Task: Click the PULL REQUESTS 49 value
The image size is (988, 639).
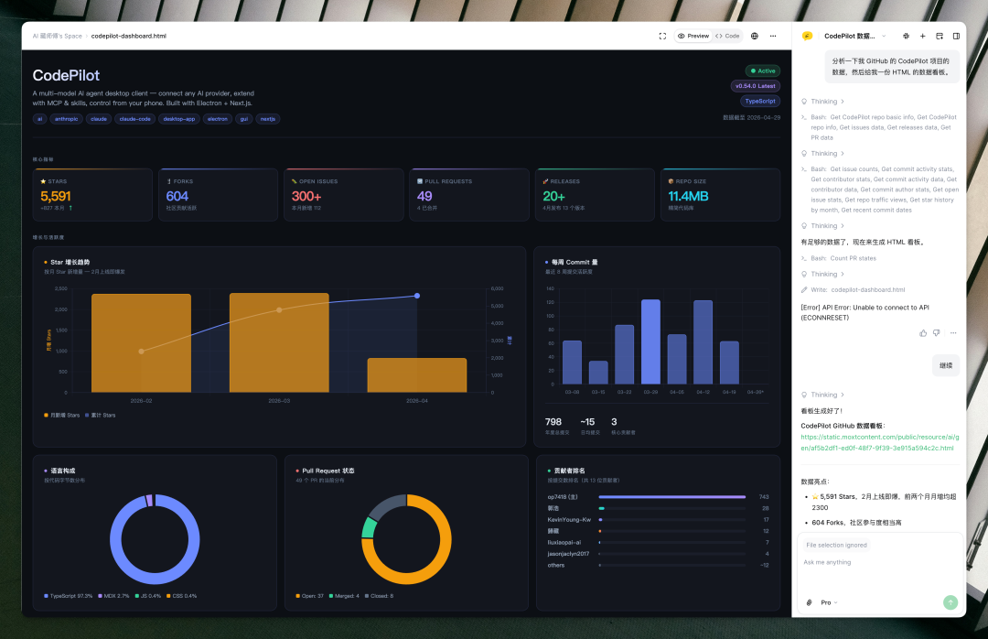Action: pyautogui.click(x=424, y=196)
